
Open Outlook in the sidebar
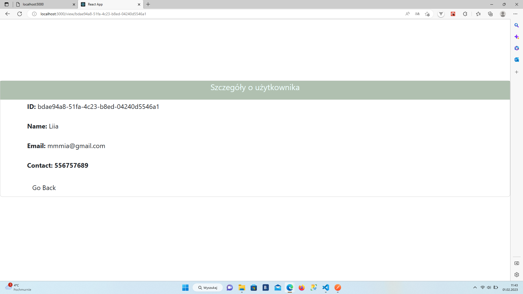pyautogui.click(x=516, y=60)
